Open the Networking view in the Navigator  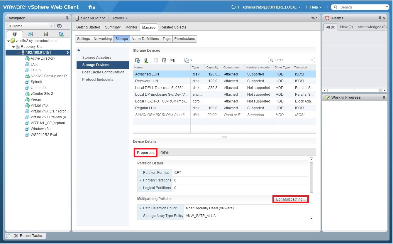click(x=61, y=34)
